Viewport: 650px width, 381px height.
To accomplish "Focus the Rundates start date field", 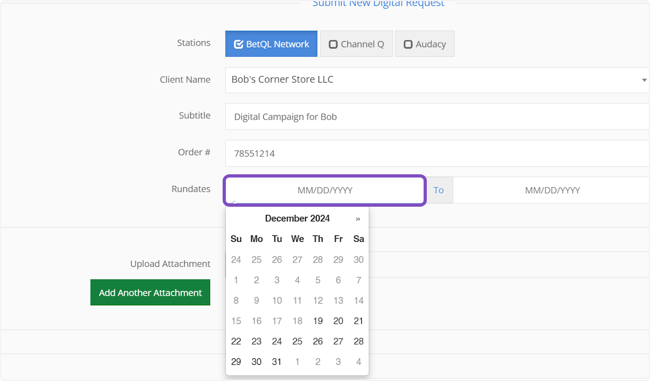I will point(325,190).
